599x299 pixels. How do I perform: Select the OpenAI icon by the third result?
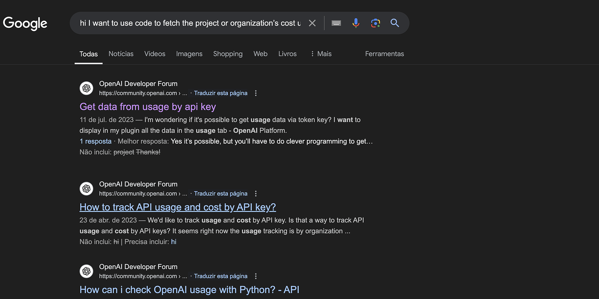click(x=86, y=271)
